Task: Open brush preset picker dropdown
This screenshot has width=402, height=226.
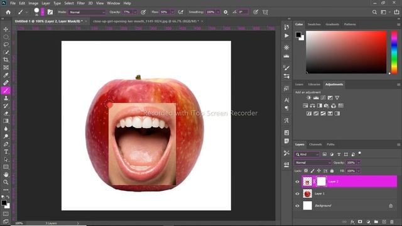Action: pyautogui.click(x=43, y=12)
